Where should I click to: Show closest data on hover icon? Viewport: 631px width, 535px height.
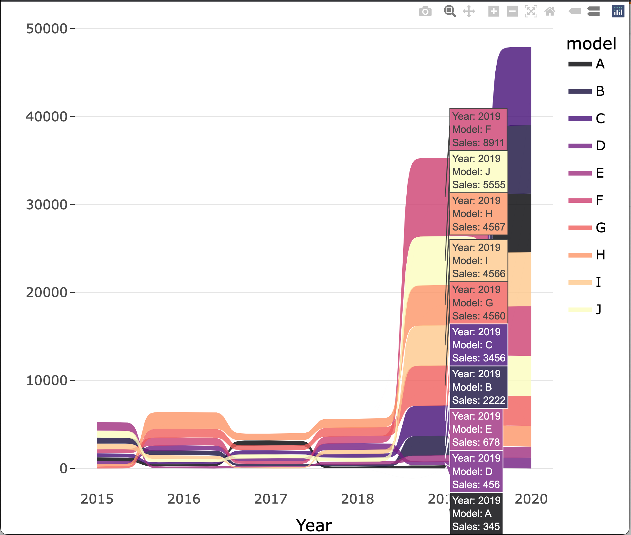click(x=575, y=12)
